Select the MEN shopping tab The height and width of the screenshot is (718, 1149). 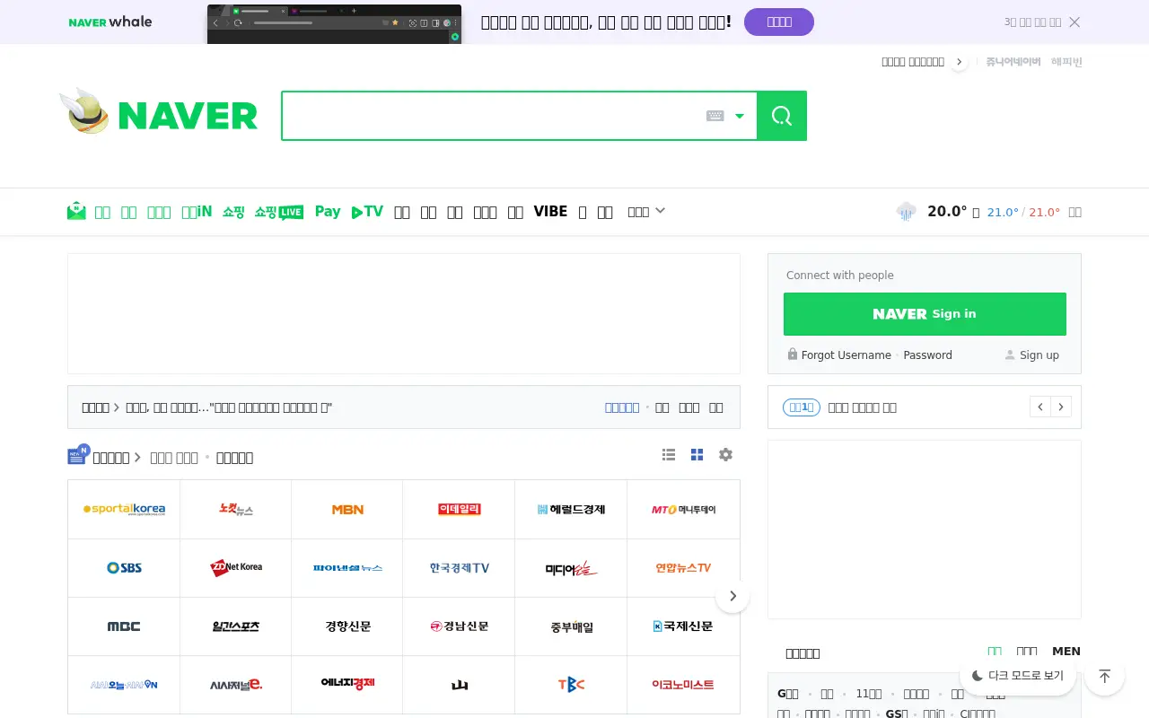click(x=1066, y=652)
